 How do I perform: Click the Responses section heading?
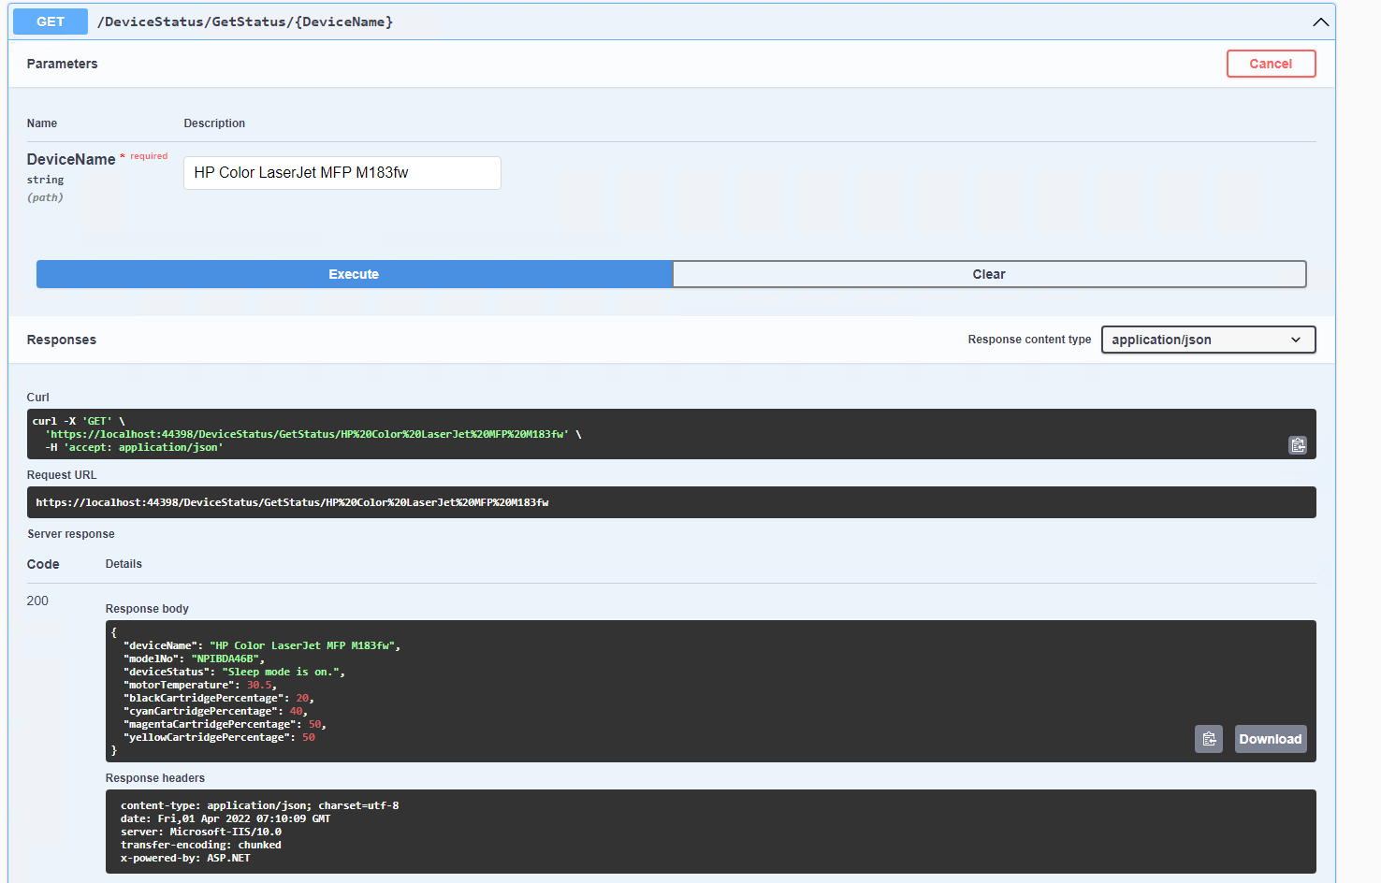pos(61,340)
